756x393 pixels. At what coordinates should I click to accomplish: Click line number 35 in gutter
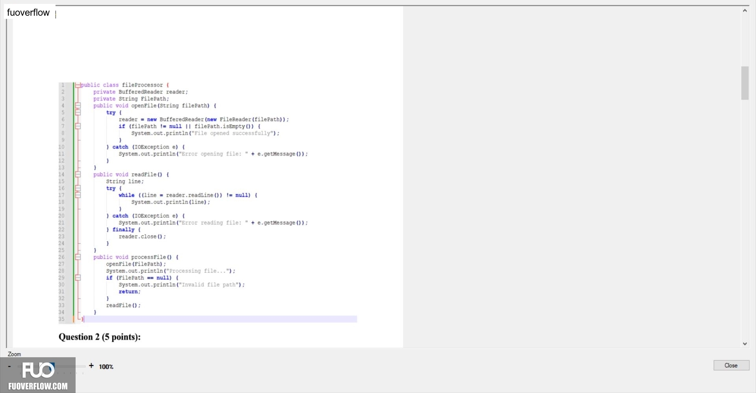pos(61,319)
